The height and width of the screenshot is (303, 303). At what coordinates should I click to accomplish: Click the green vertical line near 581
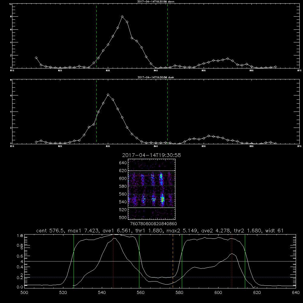click(182, 261)
